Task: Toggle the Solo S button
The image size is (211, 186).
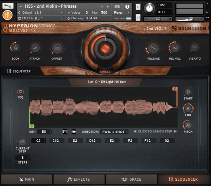Action: 138,7
